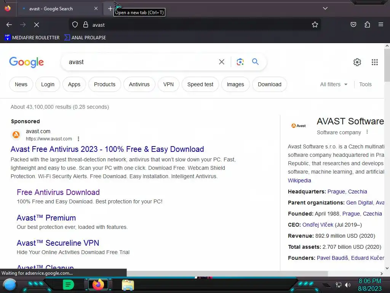Image resolution: width=390 pixels, height=293 pixels.
Task: Click the site padlock icon
Action: (86, 25)
